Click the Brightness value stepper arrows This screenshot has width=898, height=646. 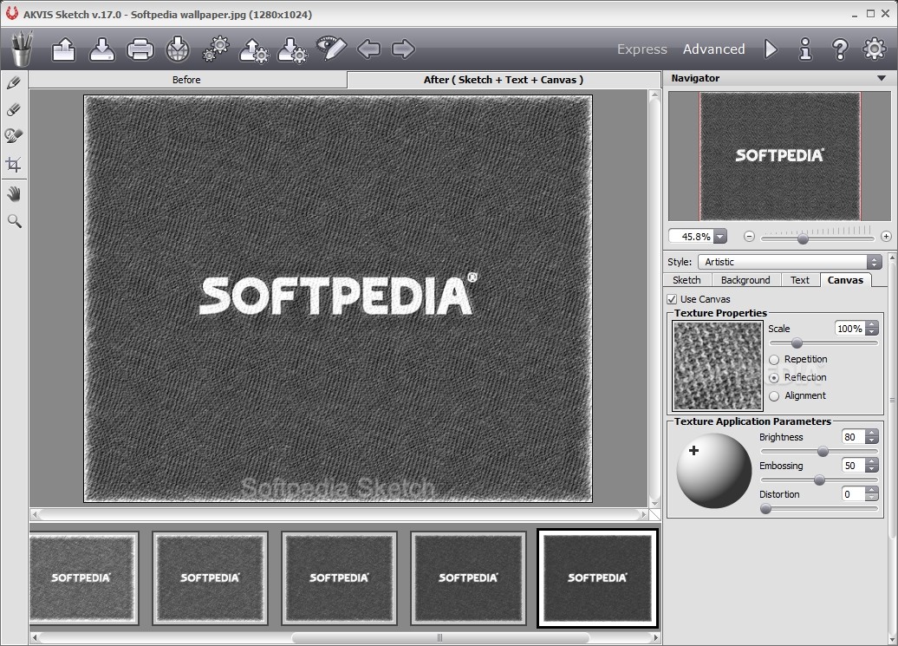pyautogui.click(x=872, y=437)
